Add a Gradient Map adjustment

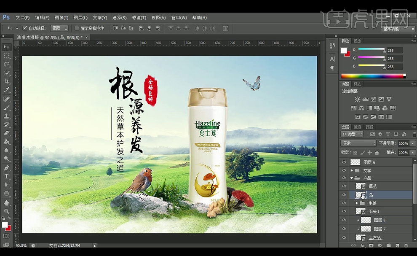[389, 117]
